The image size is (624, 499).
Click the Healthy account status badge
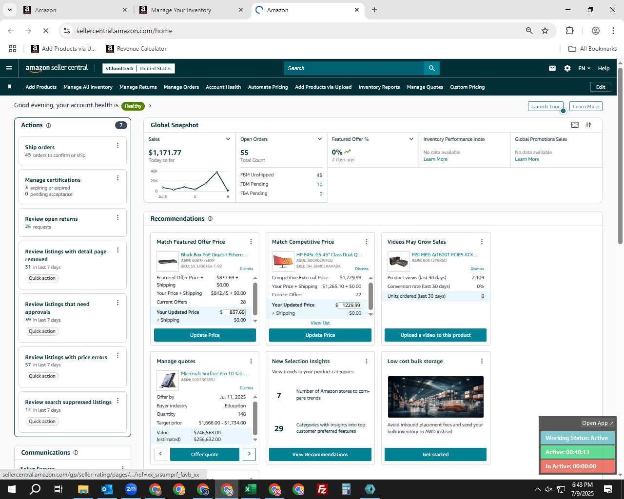pyautogui.click(x=133, y=106)
